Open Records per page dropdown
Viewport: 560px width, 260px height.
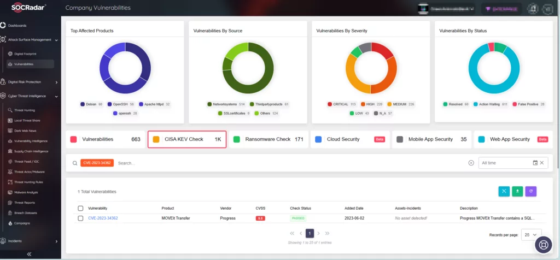click(531, 235)
